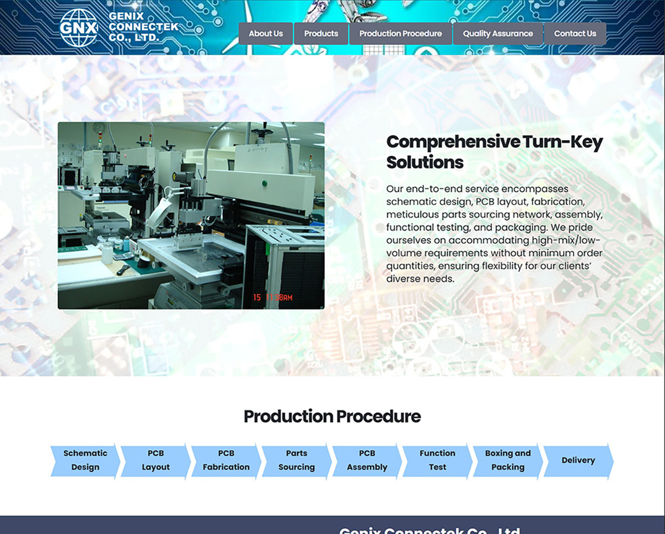Select the Function Test step arrow

pos(437,460)
